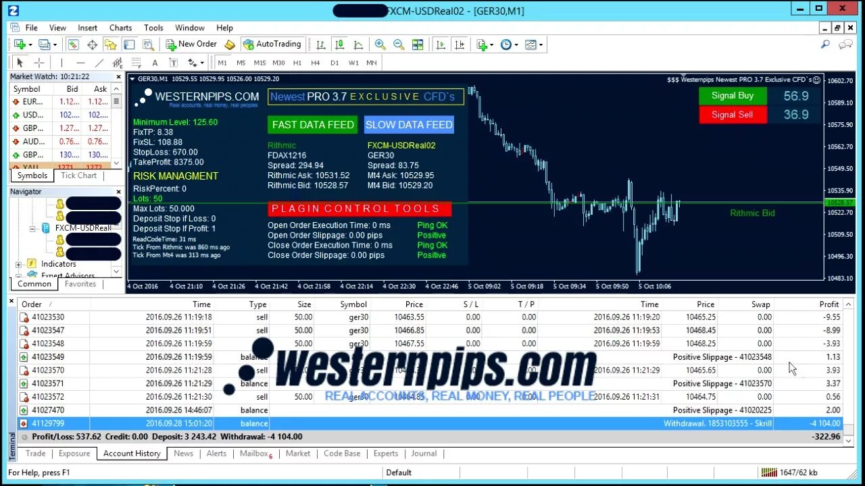The height and width of the screenshot is (486, 865).
Task: Select the Cursor arrow tool
Action: [x=20, y=63]
